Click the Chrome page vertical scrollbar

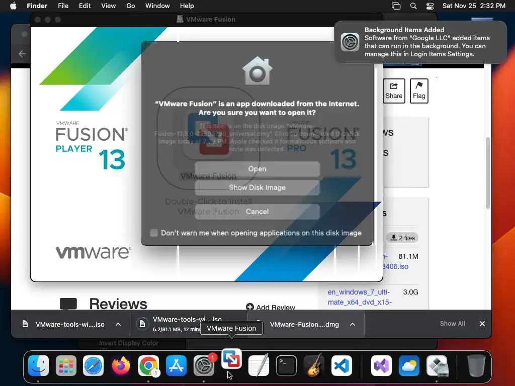point(488,173)
